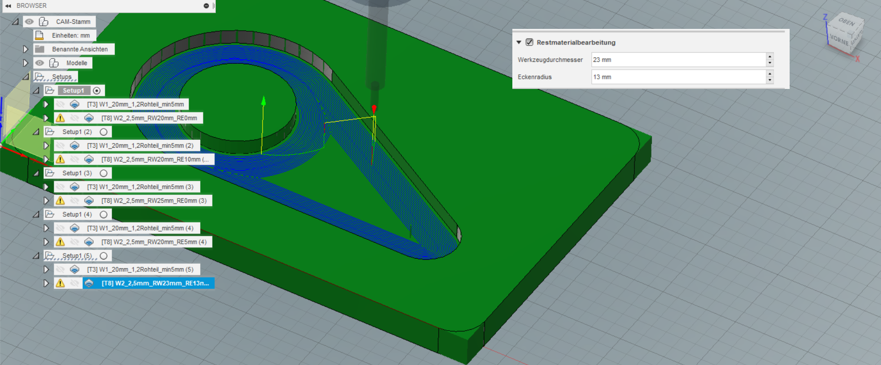This screenshot has height=365, width=881.
Task: Collapse the CAM-Stamm tree node
Action: pyautogui.click(x=16, y=22)
